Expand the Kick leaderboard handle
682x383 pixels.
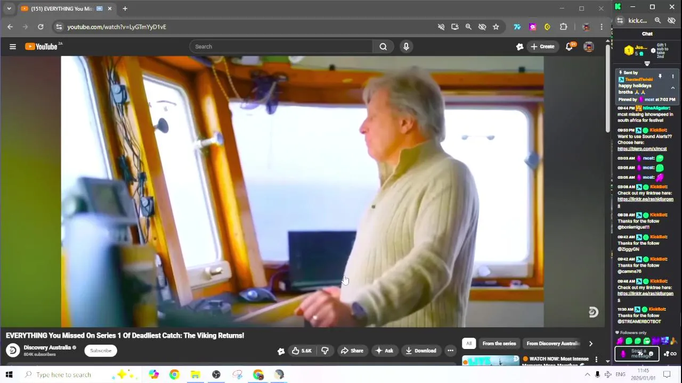pos(647,64)
